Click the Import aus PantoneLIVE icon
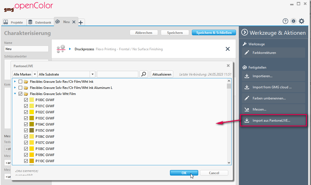 coord(247,121)
